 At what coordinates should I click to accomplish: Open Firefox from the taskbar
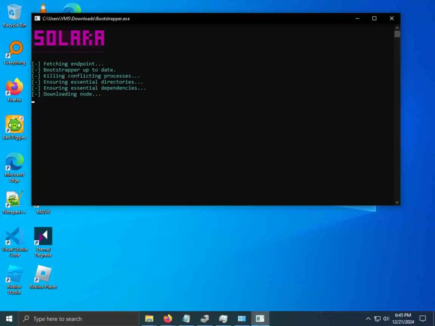coord(168,319)
